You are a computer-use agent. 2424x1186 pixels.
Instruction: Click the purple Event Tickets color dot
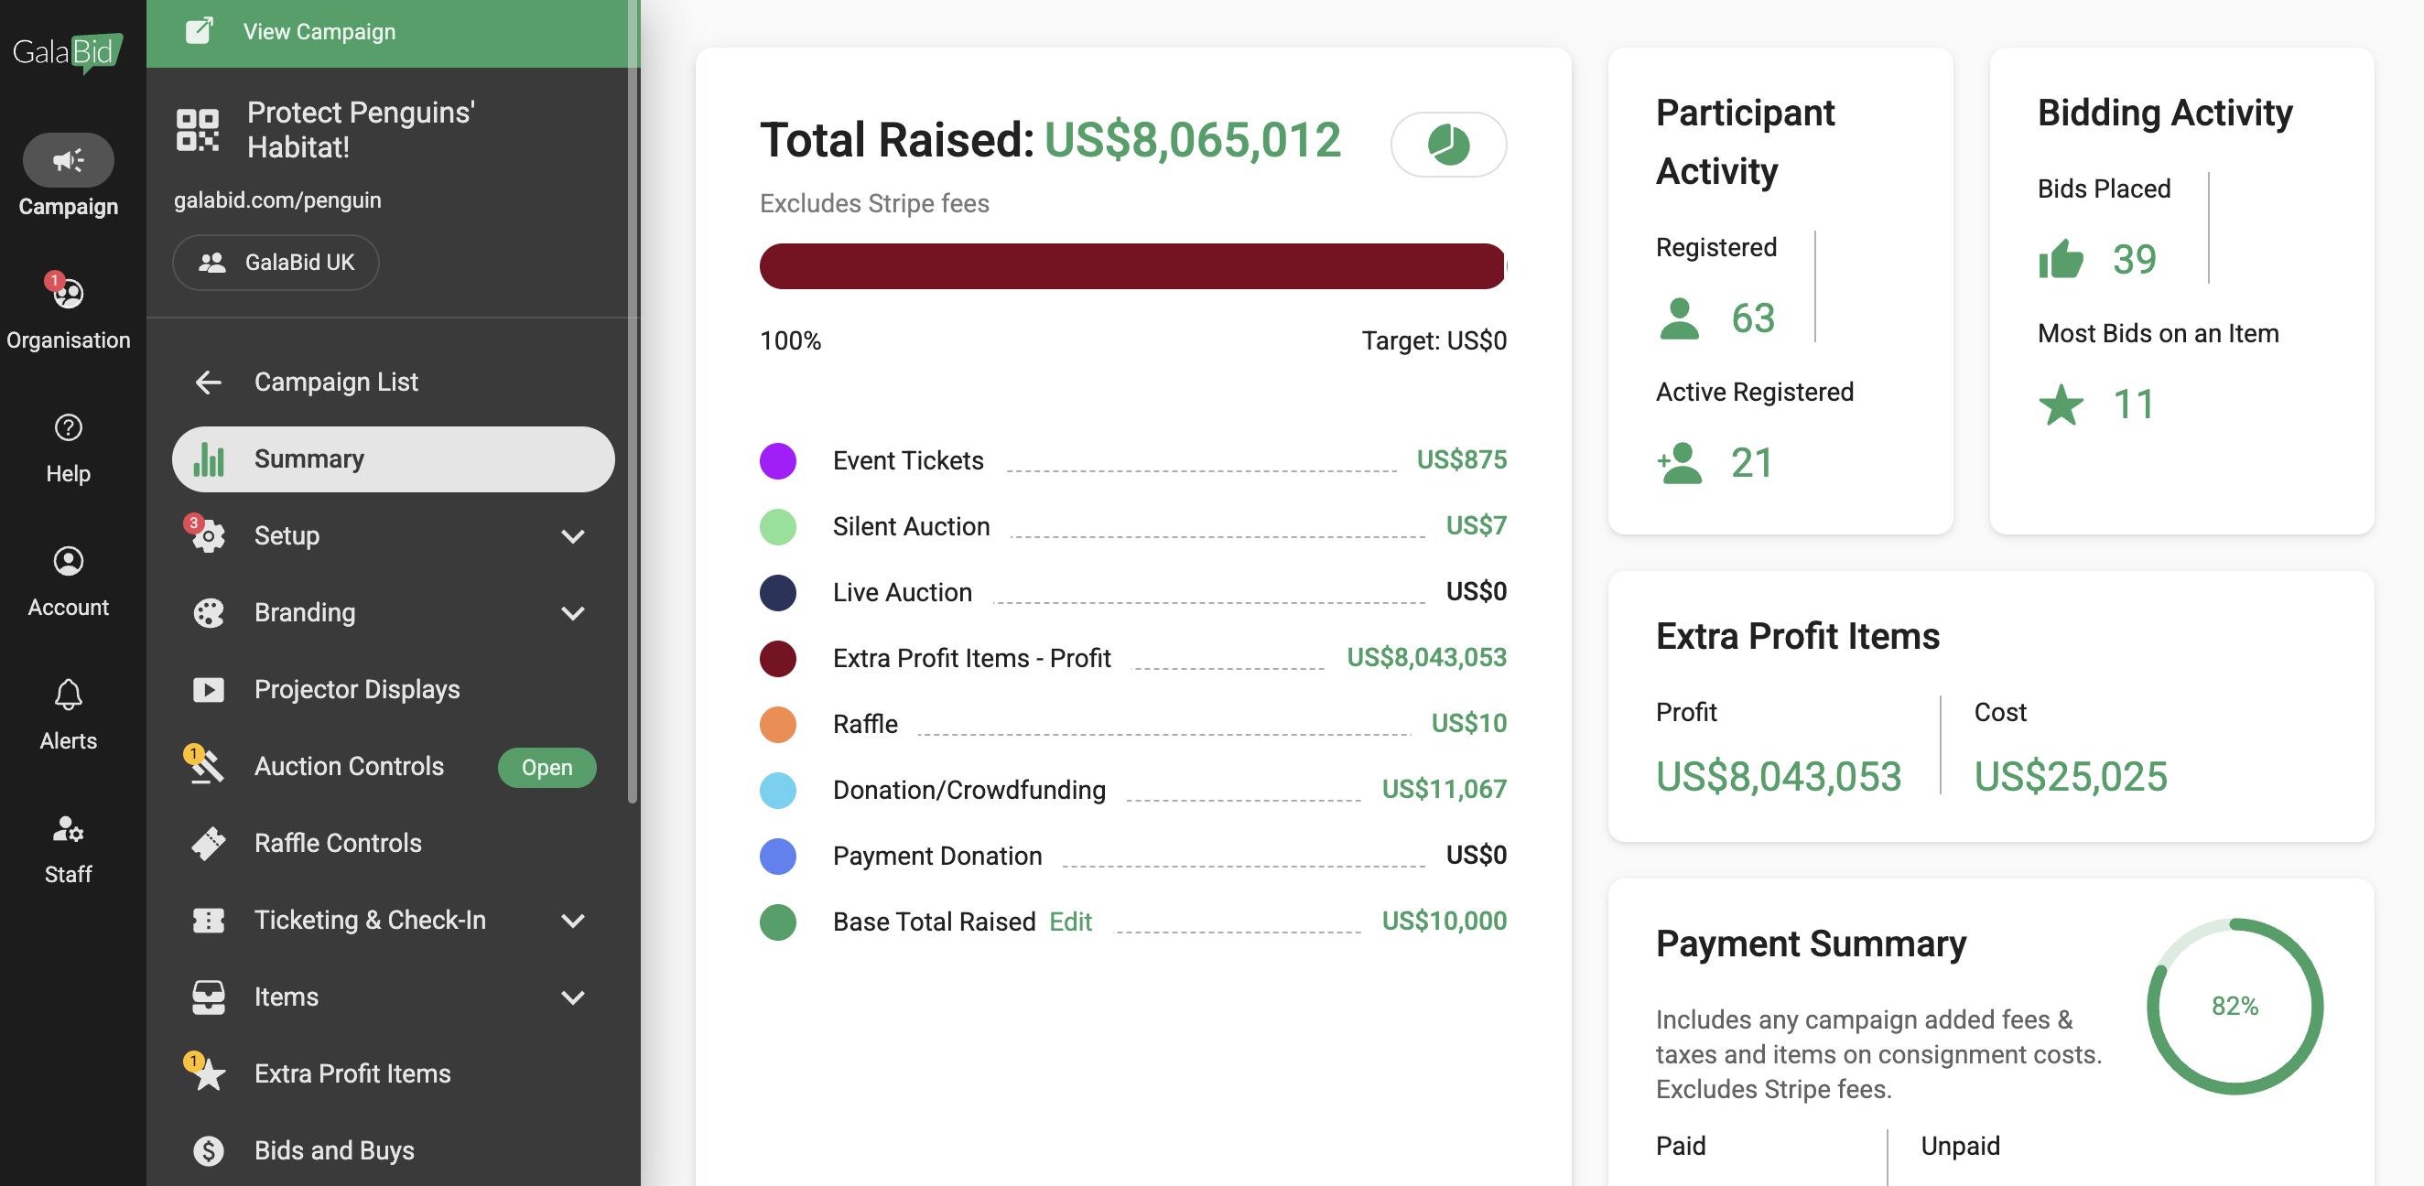(777, 461)
